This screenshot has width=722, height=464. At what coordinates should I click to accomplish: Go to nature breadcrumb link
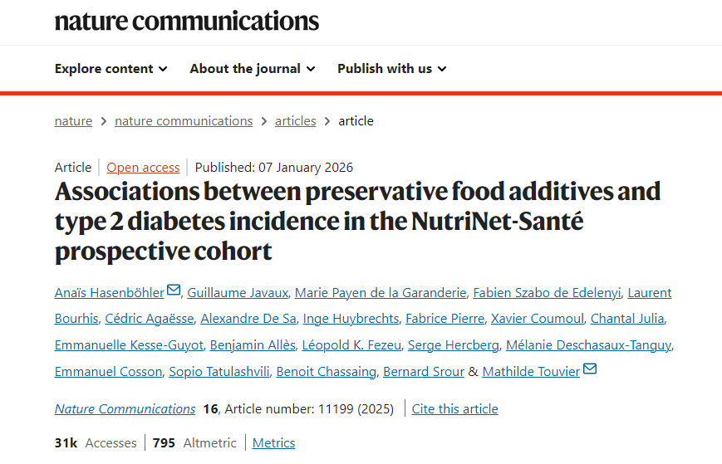(73, 121)
